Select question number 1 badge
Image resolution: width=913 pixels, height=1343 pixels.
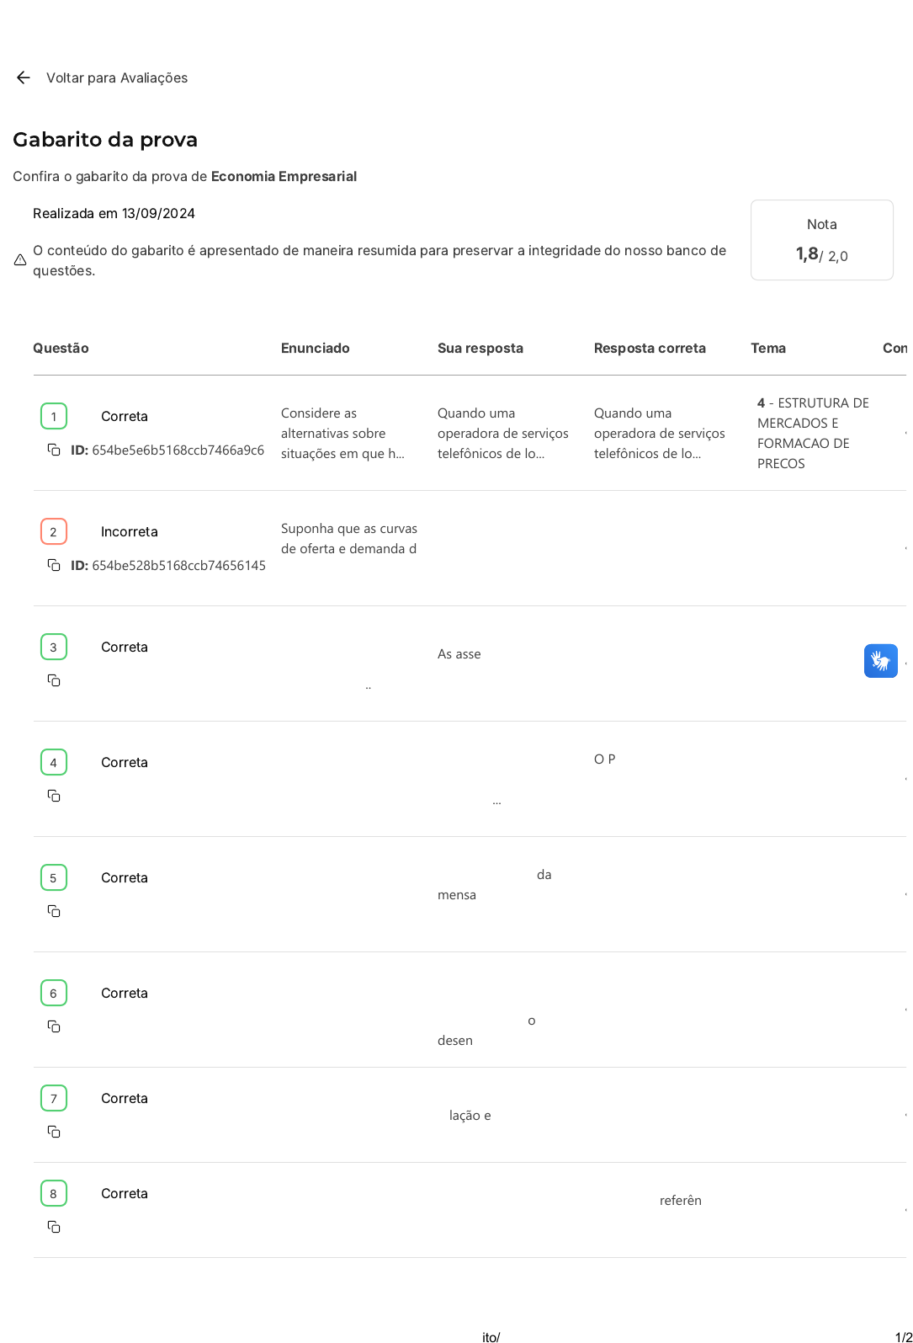54,416
